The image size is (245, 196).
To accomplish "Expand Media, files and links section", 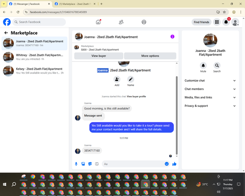I will (x=210, y=98).
